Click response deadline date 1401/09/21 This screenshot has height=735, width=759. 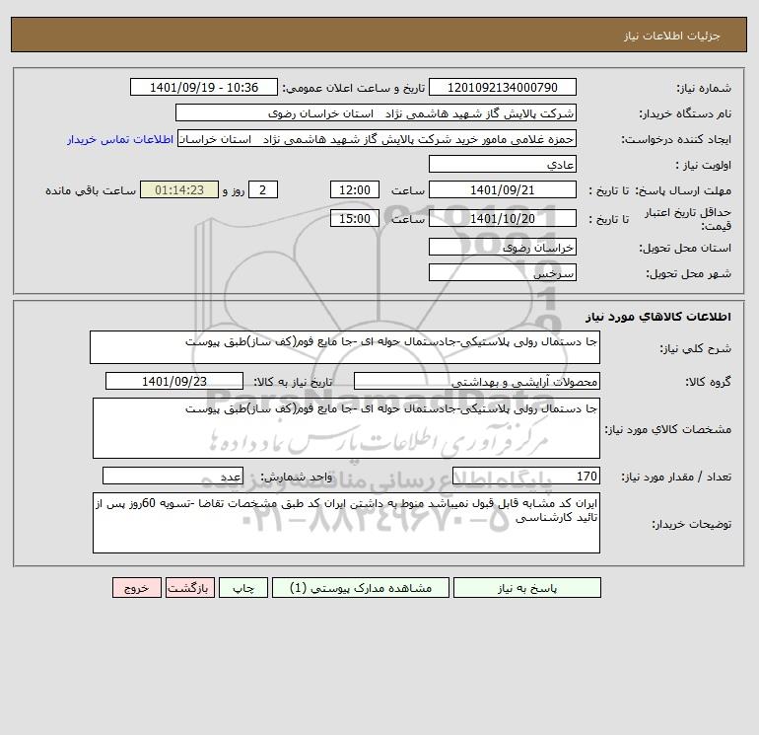[503, 190]
